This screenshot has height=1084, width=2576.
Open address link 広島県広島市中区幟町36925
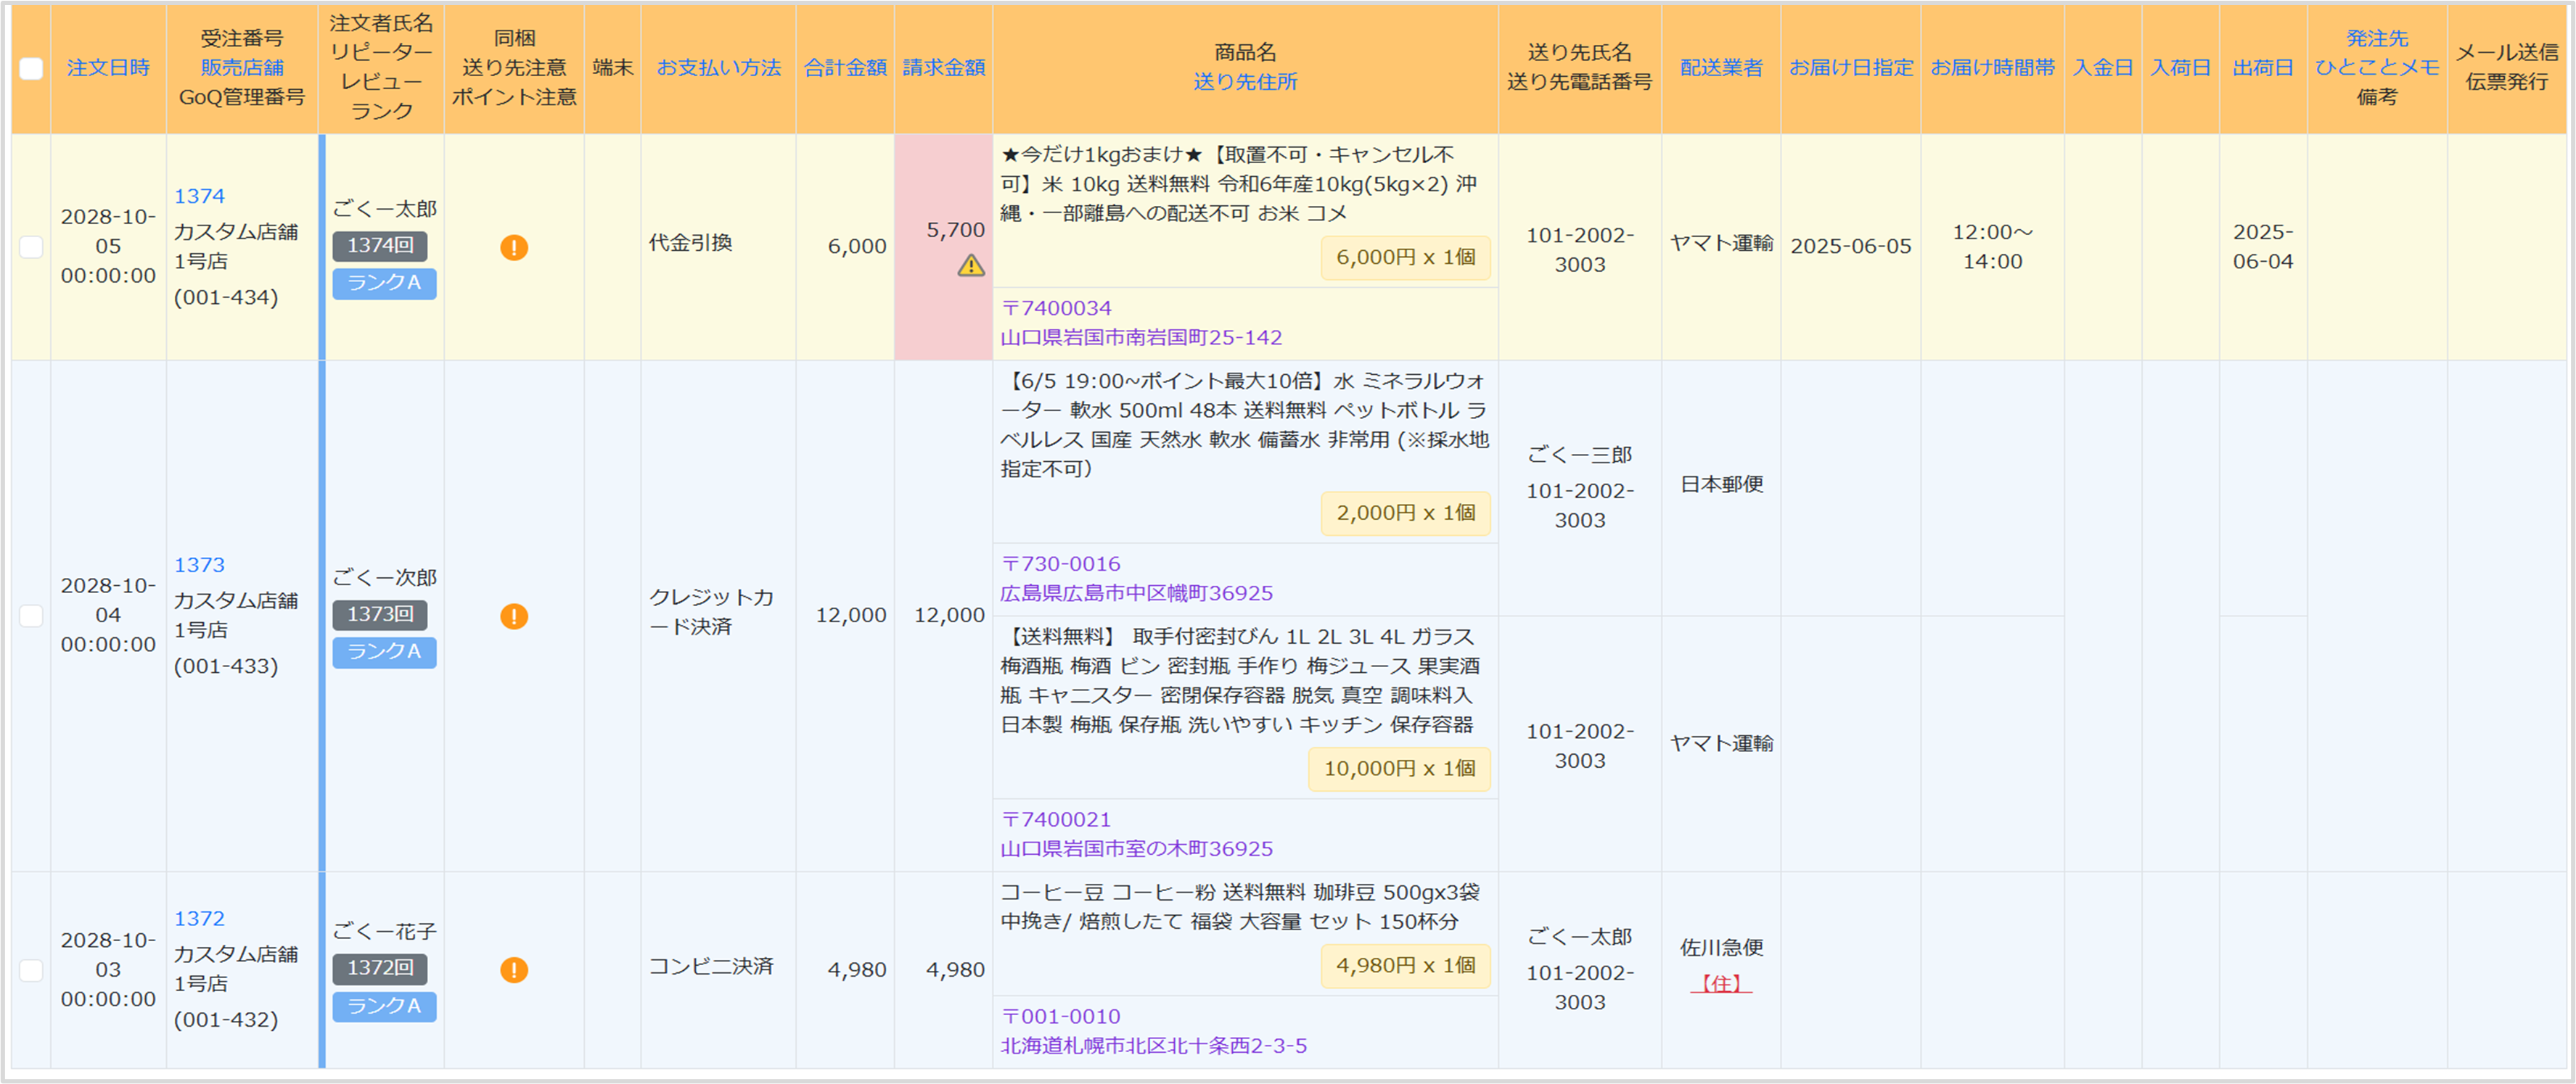tap(1136, 593)
